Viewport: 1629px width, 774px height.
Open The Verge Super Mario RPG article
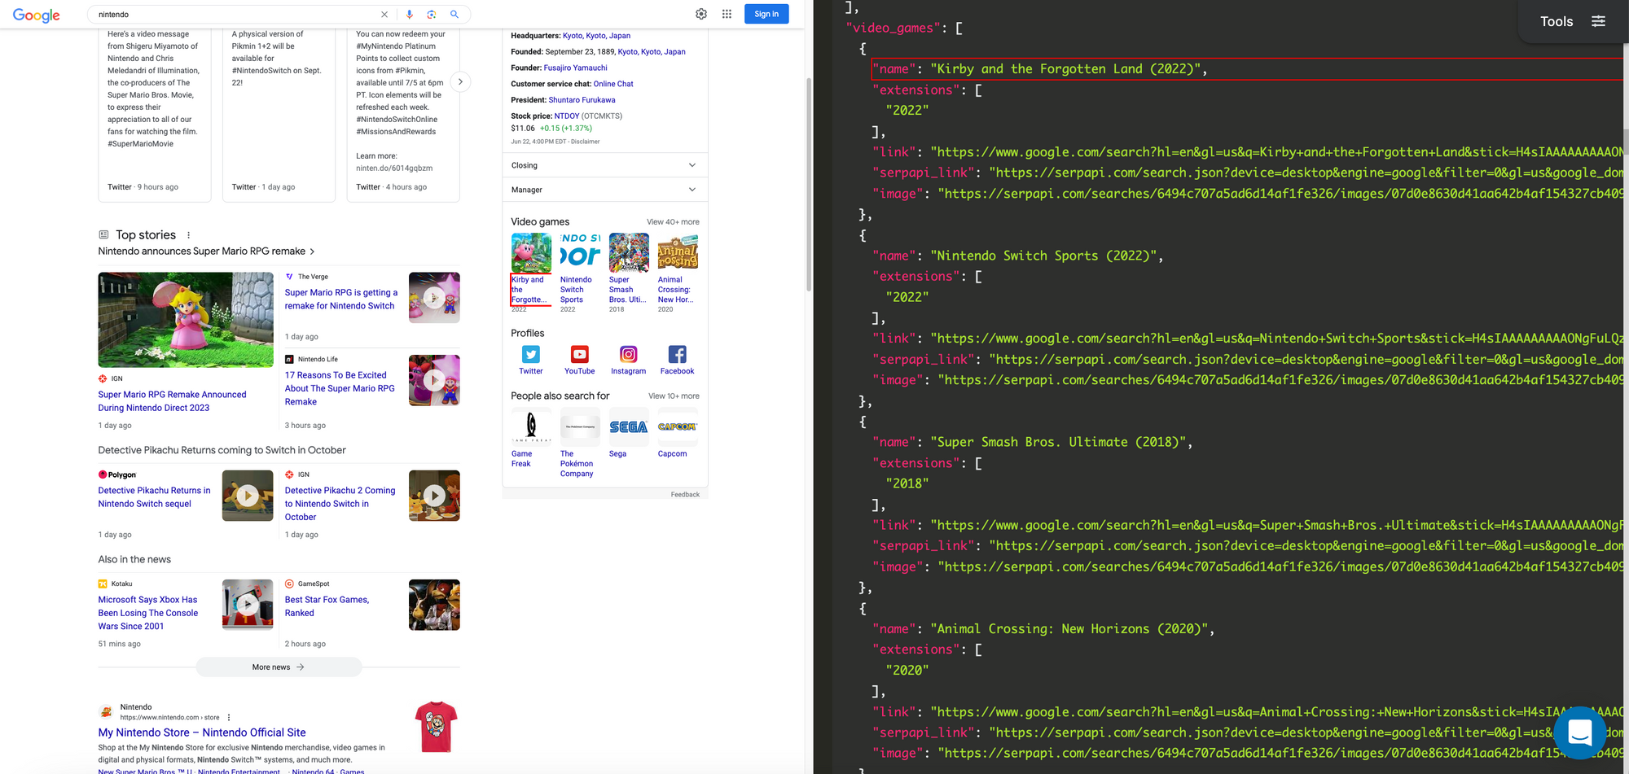341,300
